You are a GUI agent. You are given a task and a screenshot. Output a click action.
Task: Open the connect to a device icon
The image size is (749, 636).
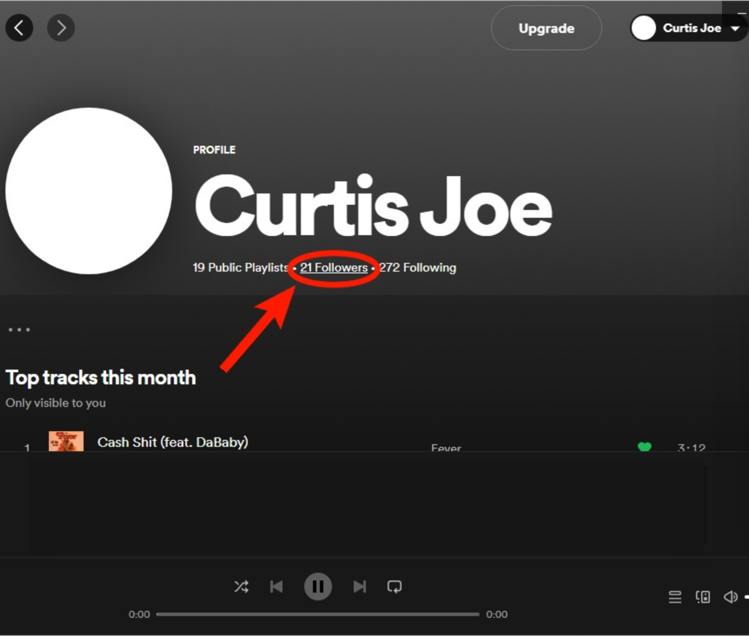pos(703,597)
